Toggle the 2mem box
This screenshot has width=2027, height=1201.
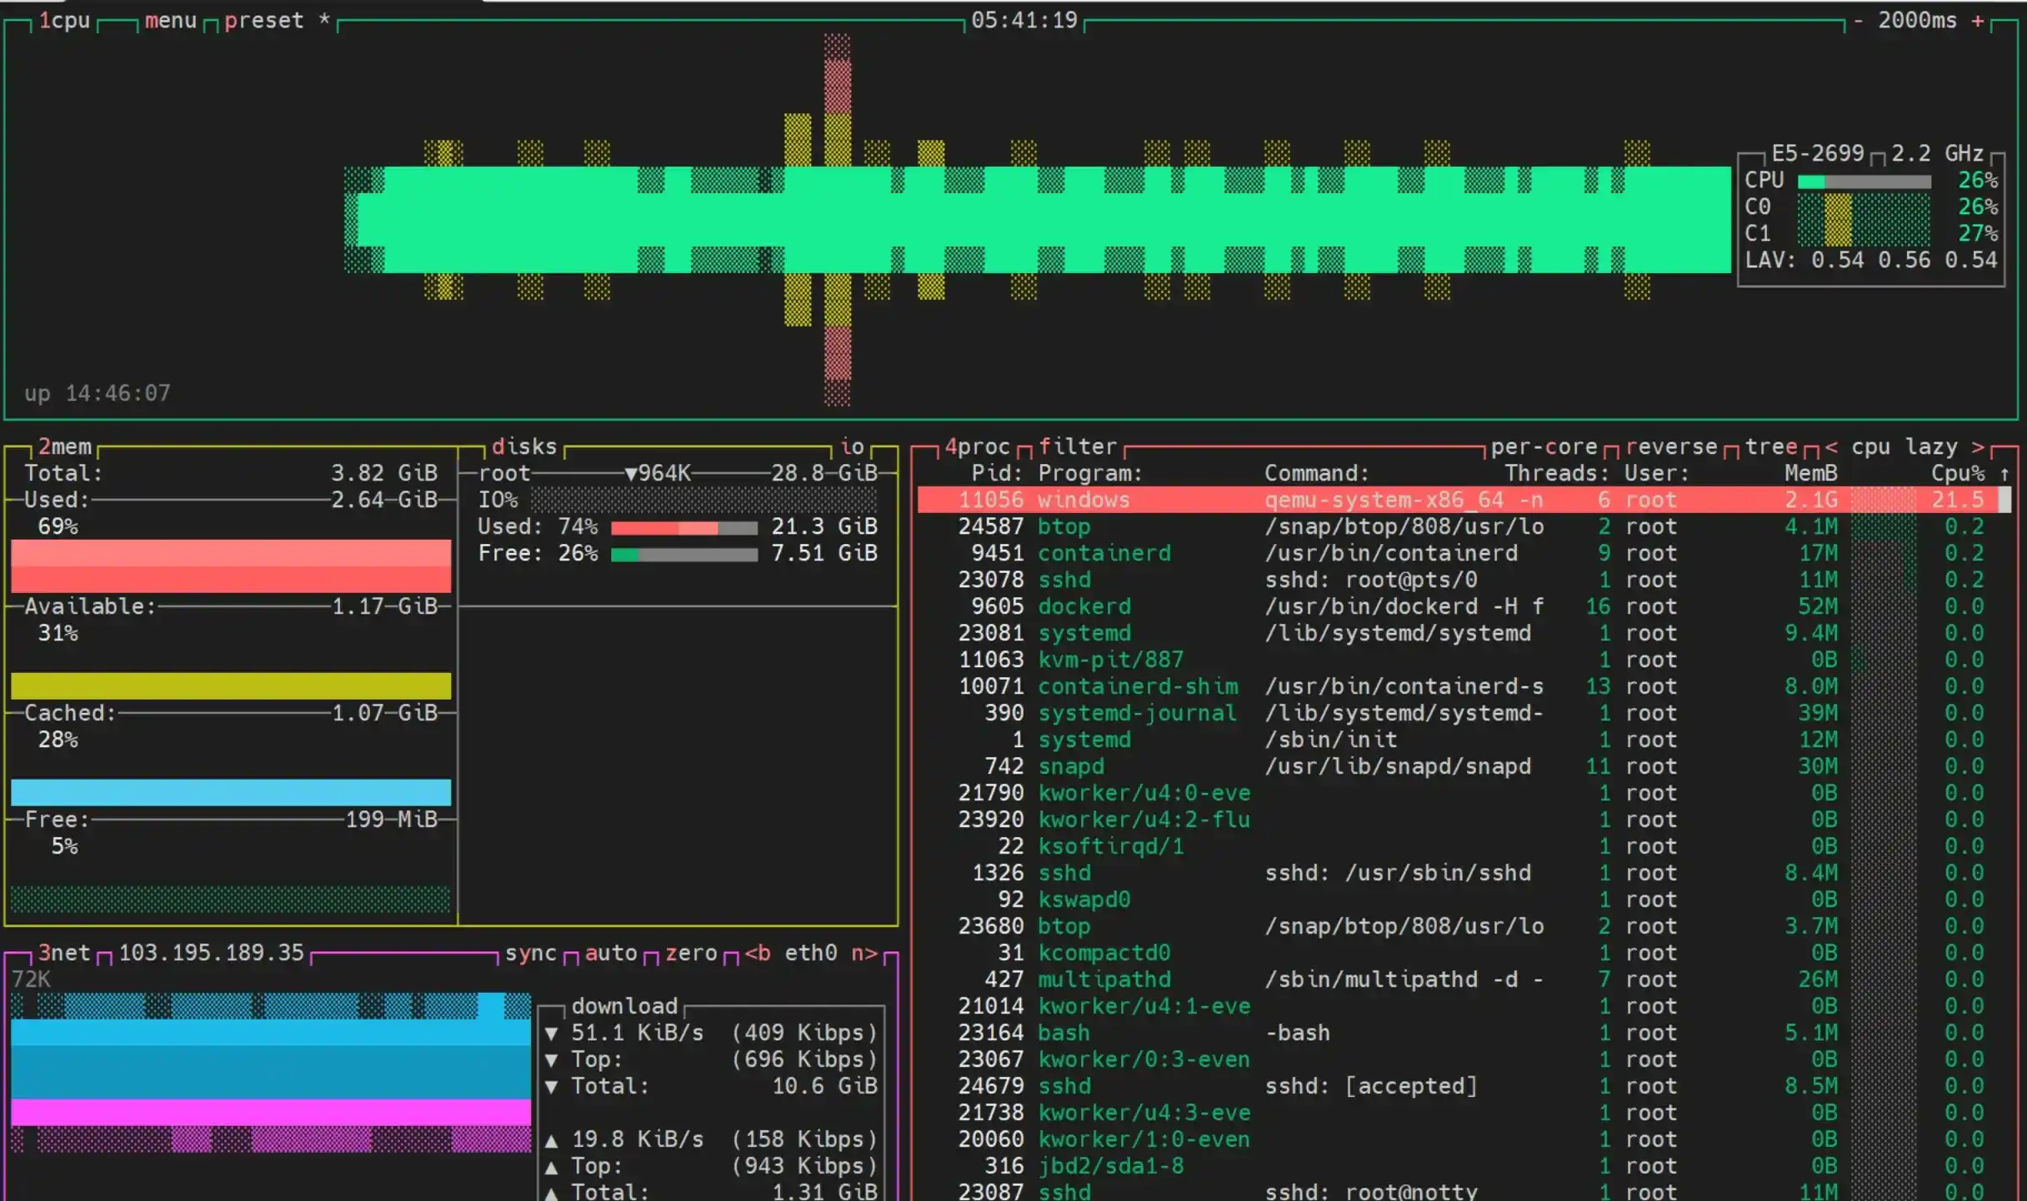(x=64, y=446)
